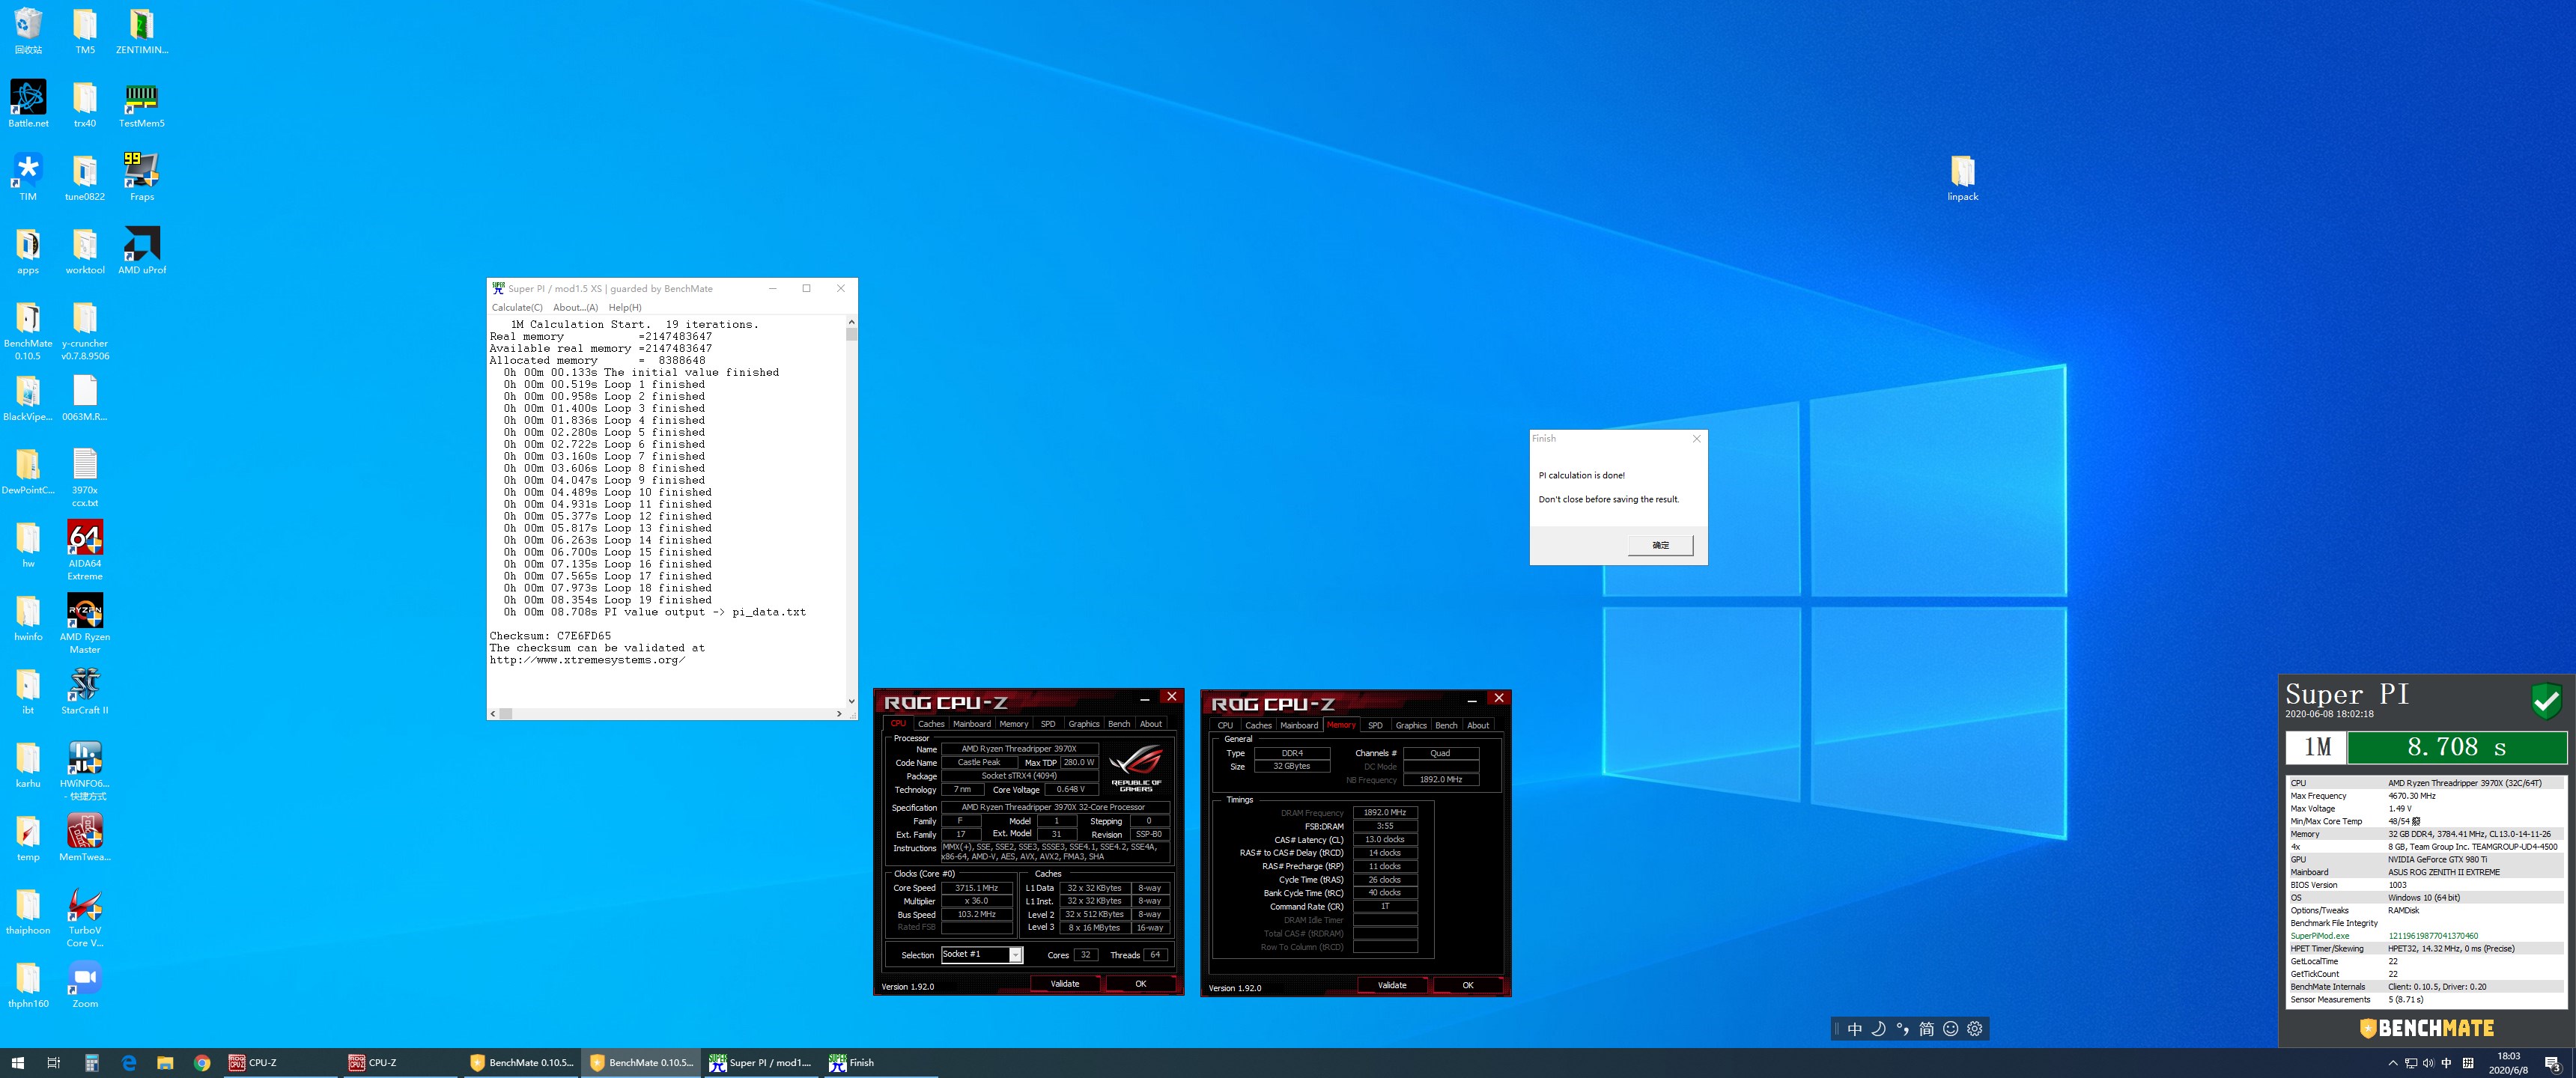
Task: Open the IME emoji smiley icon
Action: (x=1950, y=1028)
